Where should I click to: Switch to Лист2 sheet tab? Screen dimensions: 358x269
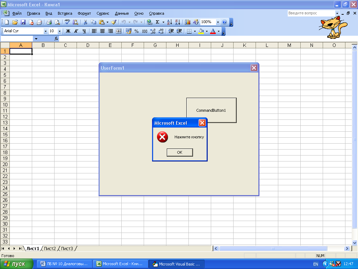coord(50,248)
